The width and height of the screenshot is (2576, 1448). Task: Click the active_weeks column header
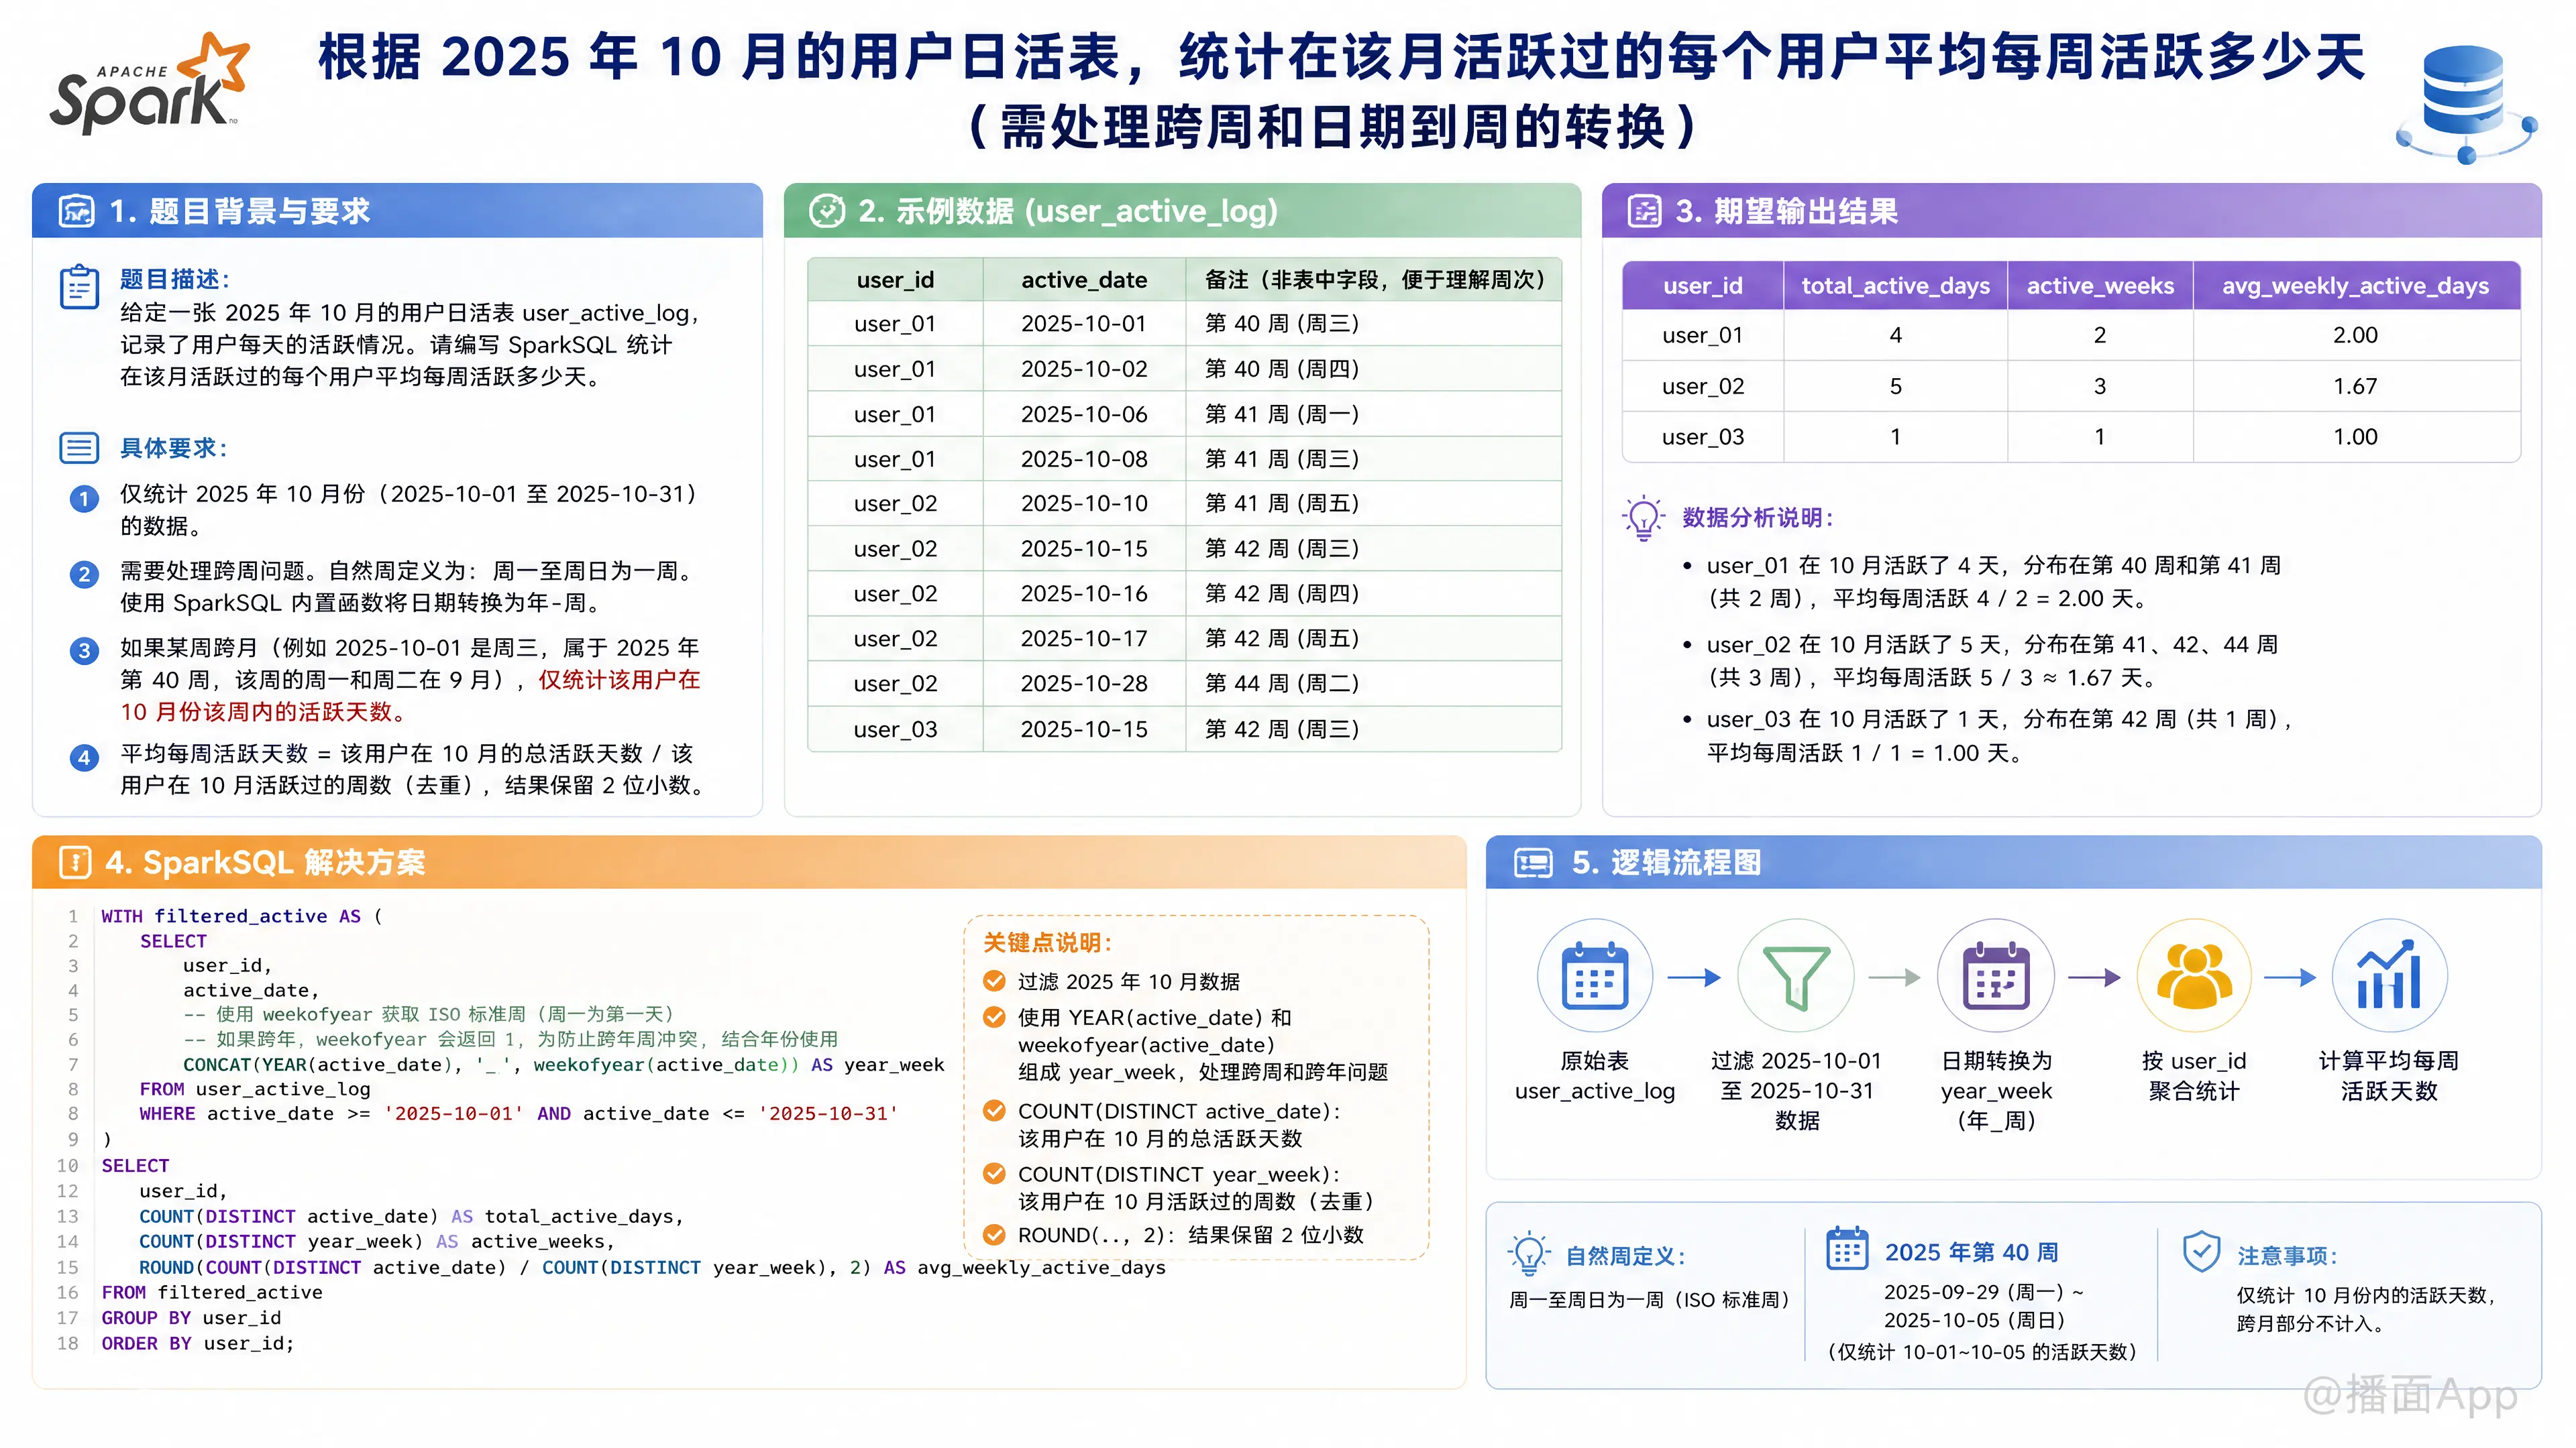point(2100,286)
